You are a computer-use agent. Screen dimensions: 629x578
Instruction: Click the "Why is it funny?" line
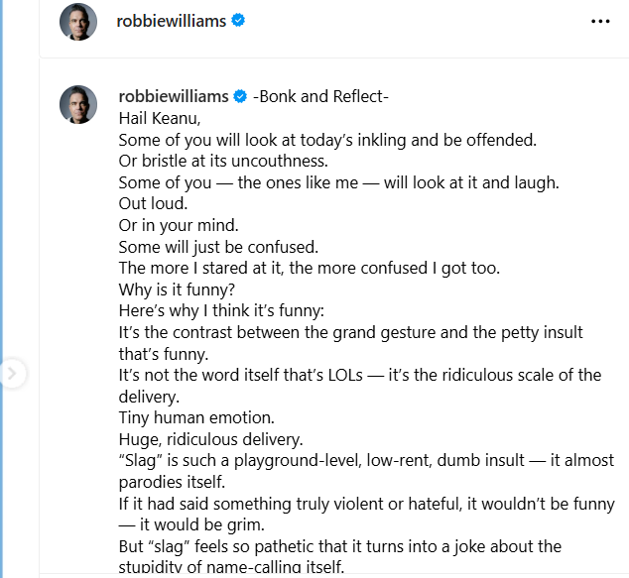[x=177, y=289]
